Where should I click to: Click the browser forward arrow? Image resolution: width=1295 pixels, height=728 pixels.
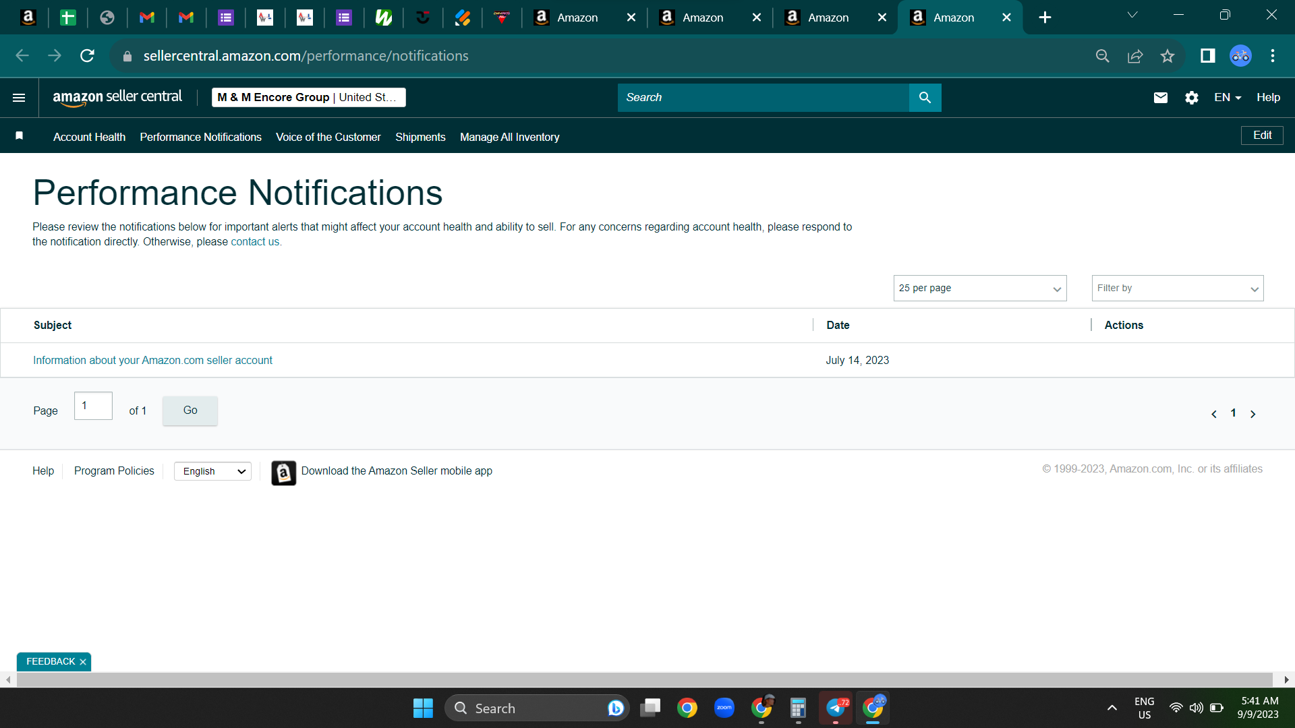[x=55, y=56]
